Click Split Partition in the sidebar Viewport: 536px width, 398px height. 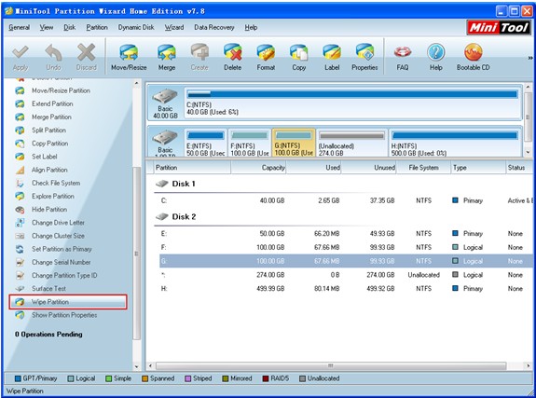pyautogui.click(x=48, y=130)
